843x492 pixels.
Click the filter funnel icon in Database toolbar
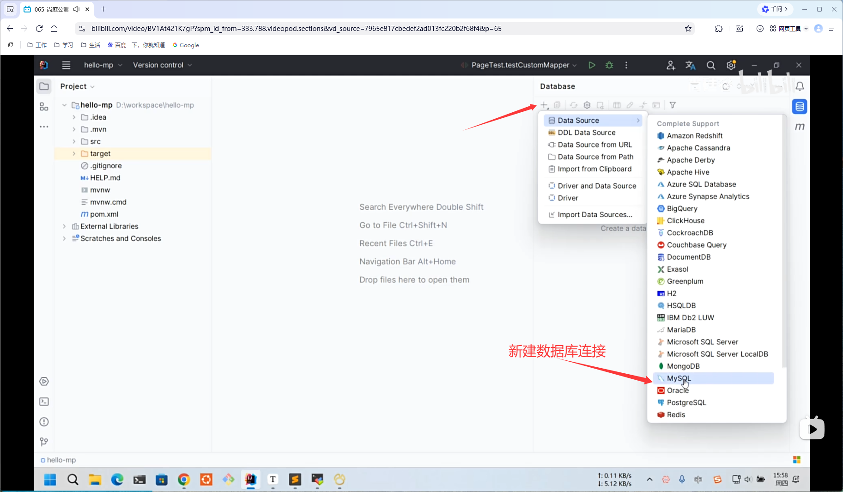coord(673,105)
